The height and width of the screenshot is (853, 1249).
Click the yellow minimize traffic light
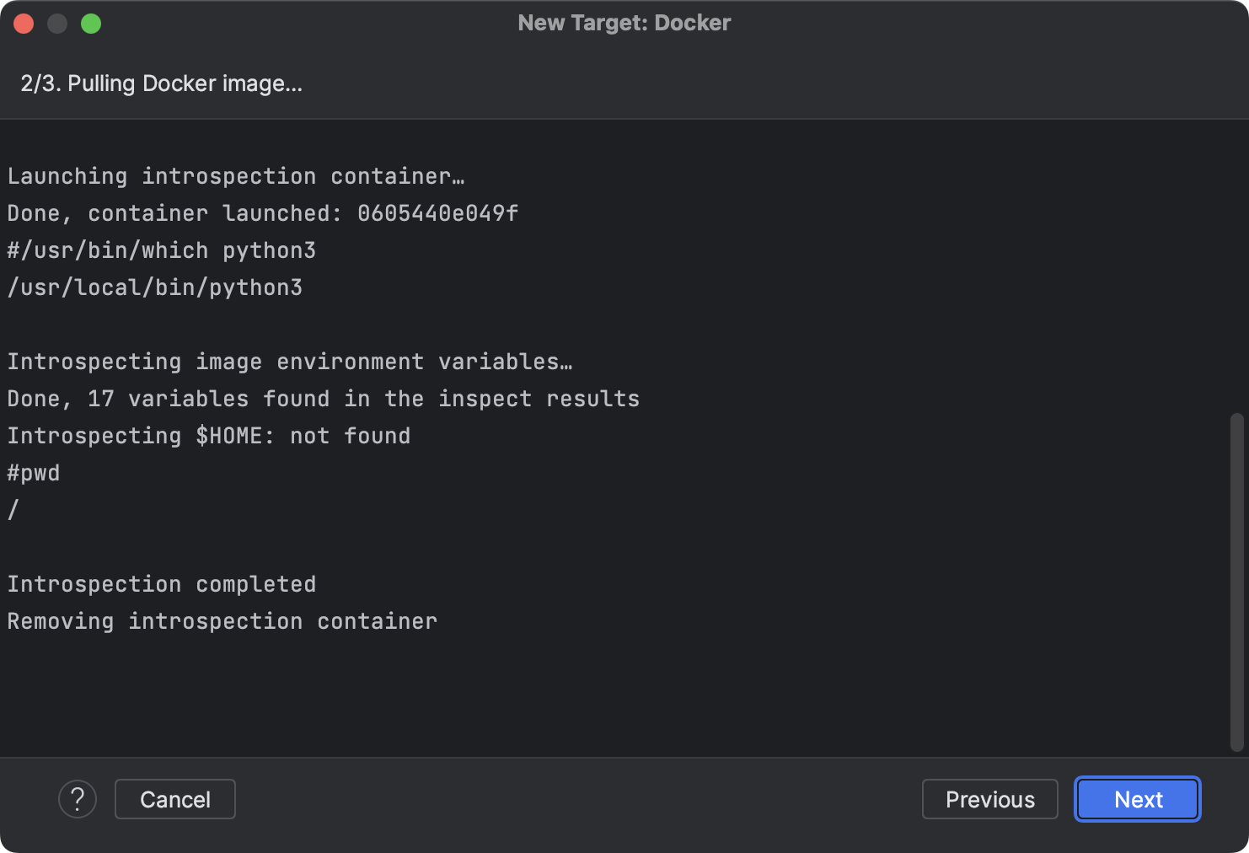(x=56, y=23)
